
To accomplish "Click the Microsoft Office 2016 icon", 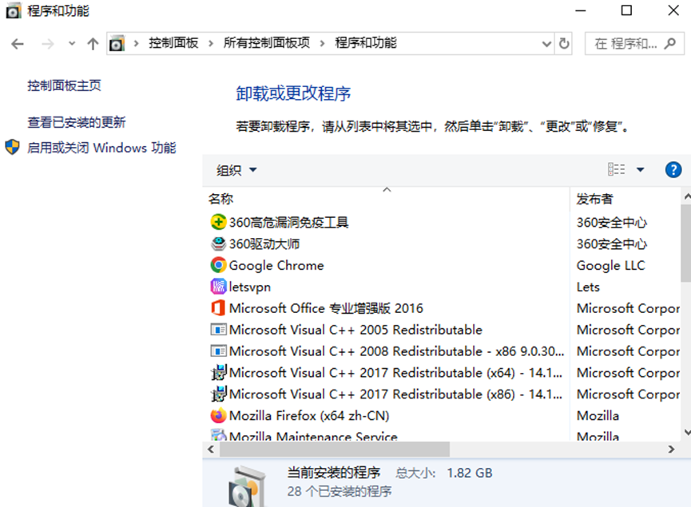I will [x=218, y=308].
